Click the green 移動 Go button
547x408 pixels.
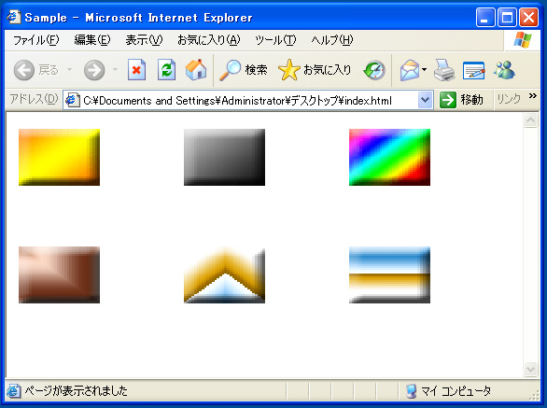tap(461, 100)
